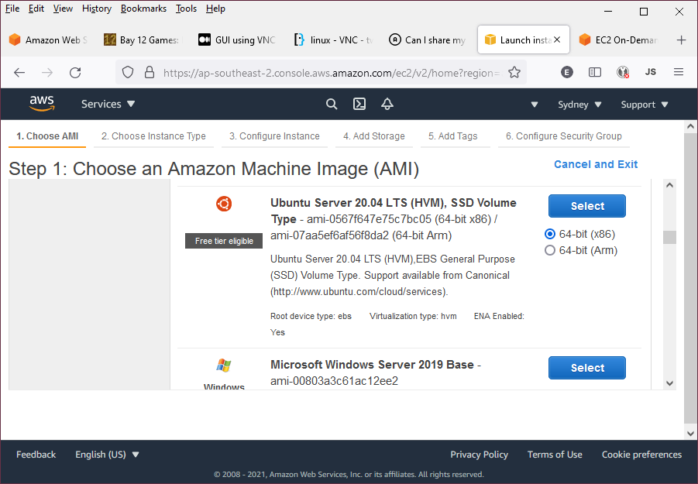Open the History menu
This screenshot has width=698, height=484.
coord(97,9)
